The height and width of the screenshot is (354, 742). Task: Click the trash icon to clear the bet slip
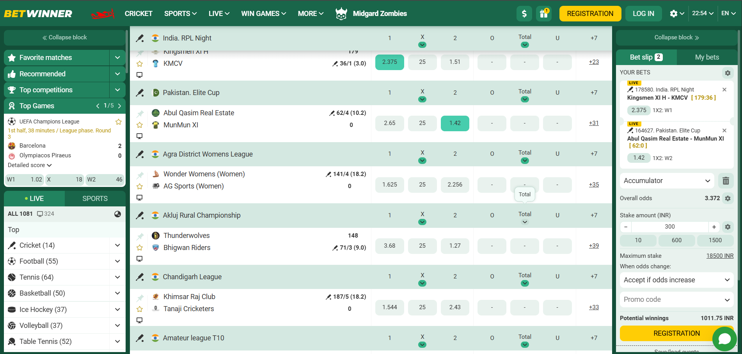[726, 180]
